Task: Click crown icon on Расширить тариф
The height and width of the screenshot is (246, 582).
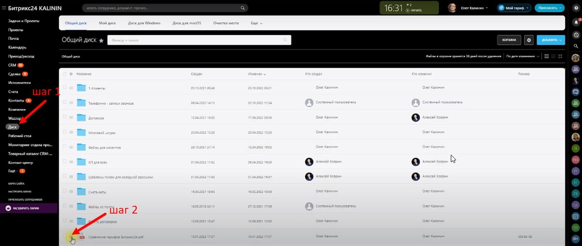Action: click(x=8, y=208)
